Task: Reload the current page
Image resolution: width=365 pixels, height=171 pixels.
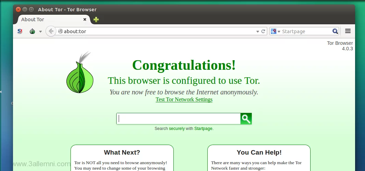Action: tap(263, 31)
